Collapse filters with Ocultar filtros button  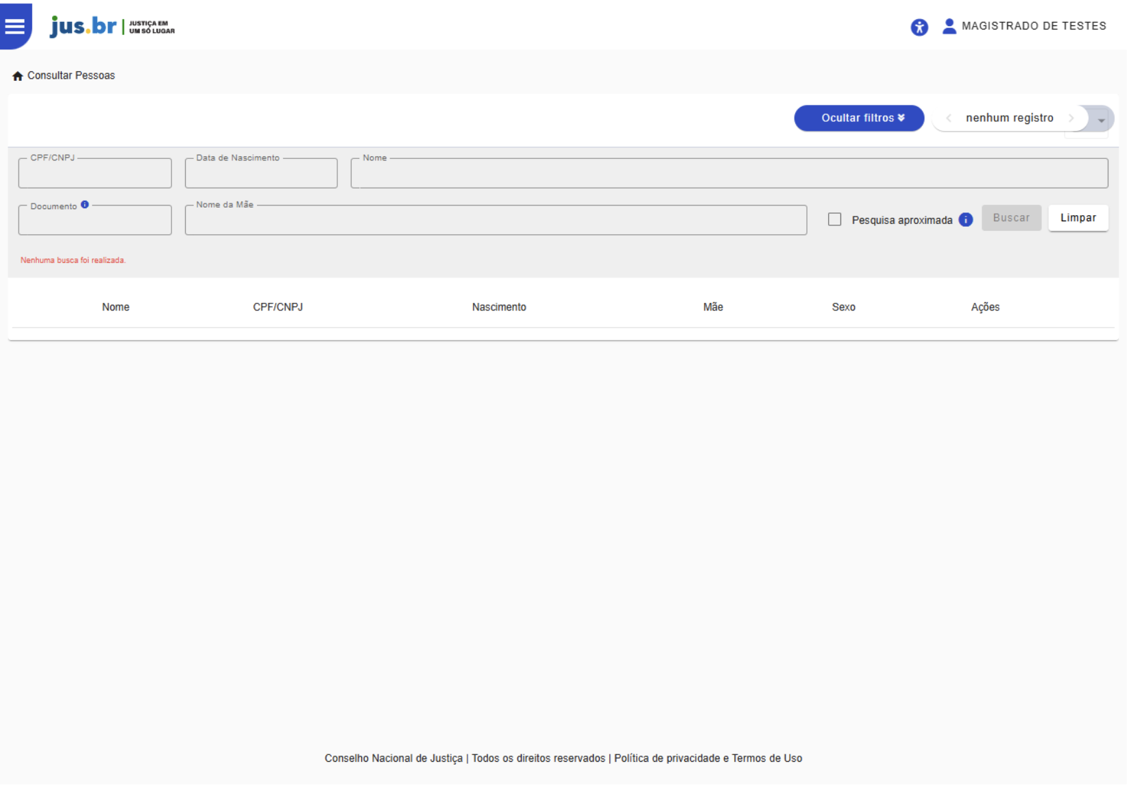point(858,118)
